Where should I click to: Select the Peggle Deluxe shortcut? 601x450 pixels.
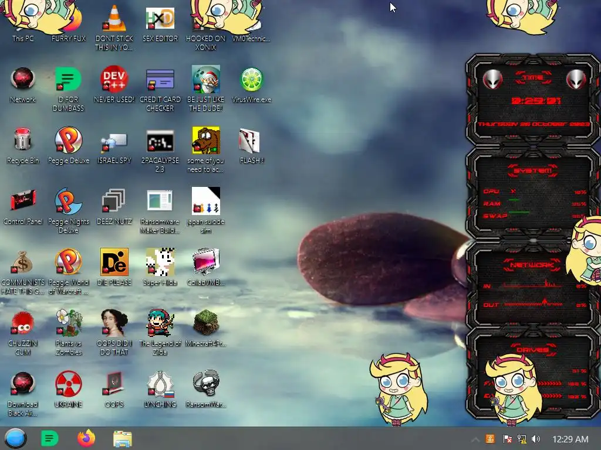pyautogui.click(x=68, y=146)
